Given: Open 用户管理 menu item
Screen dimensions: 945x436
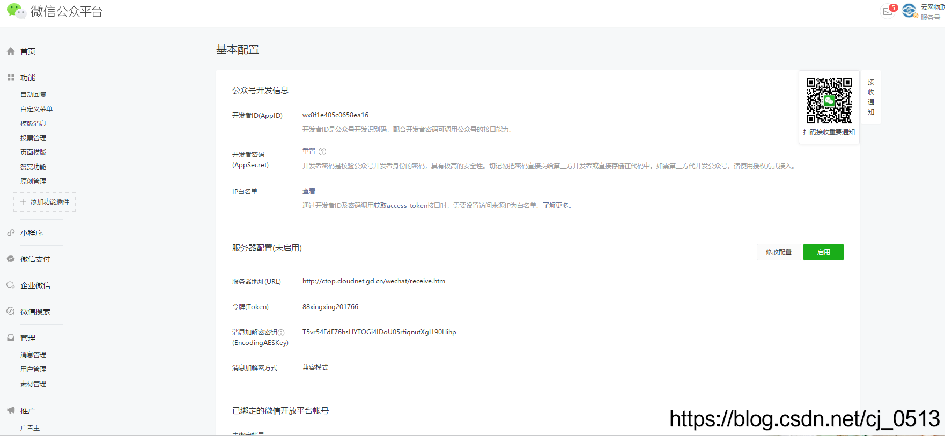Looking at the screenshot, I should coord(33,369).
